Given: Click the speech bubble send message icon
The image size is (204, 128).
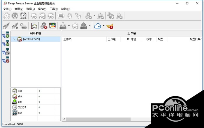Looking at the screenshot, I should coord(61,16).
